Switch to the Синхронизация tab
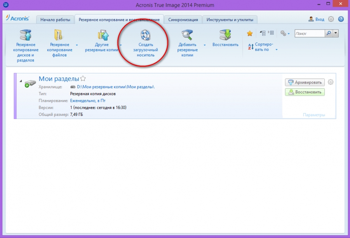Image resolution: width=350 pixels, height=238 pixels. (183, 19)
